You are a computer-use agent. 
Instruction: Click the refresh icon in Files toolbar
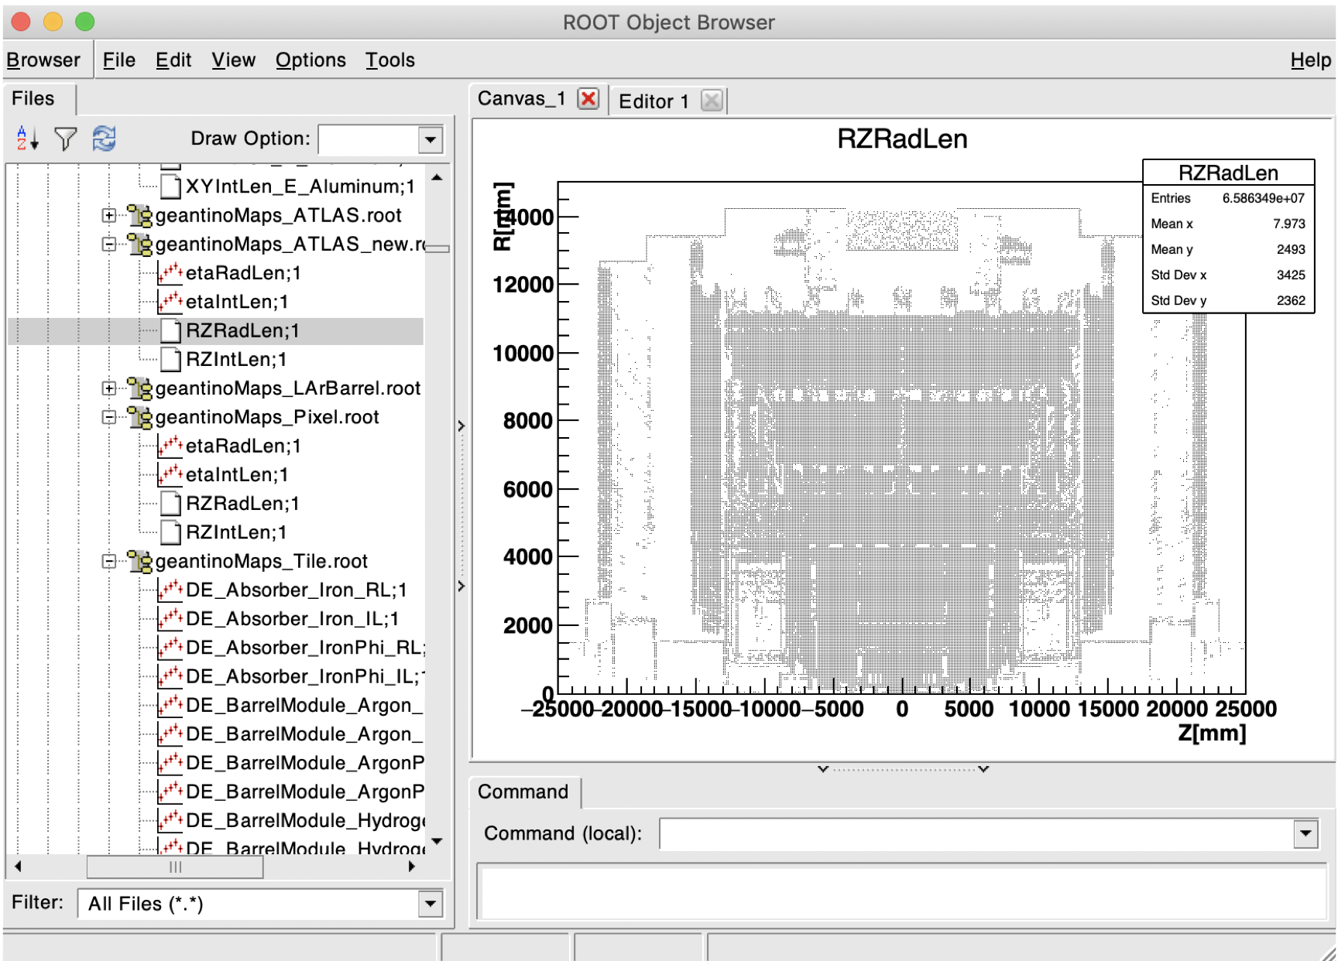tap(104, 139)
